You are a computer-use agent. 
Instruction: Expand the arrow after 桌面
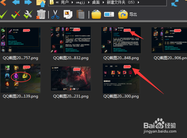click(103, 2)
